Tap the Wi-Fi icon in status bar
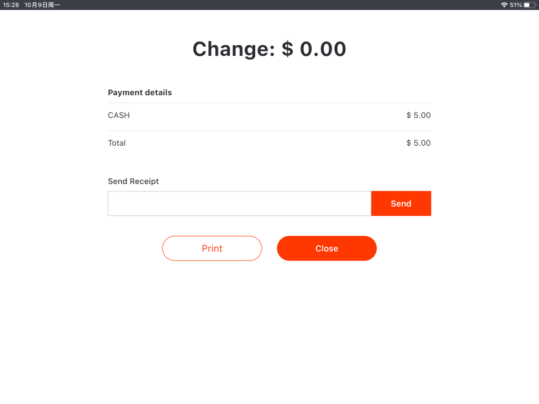This screenshot has height=404, width=539. [504, 5]
